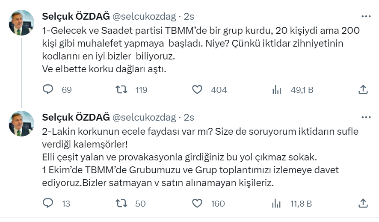Like the second tweet with 160 likes
Image resolution: width=379 pixels, height=222 pixels.
197,203
